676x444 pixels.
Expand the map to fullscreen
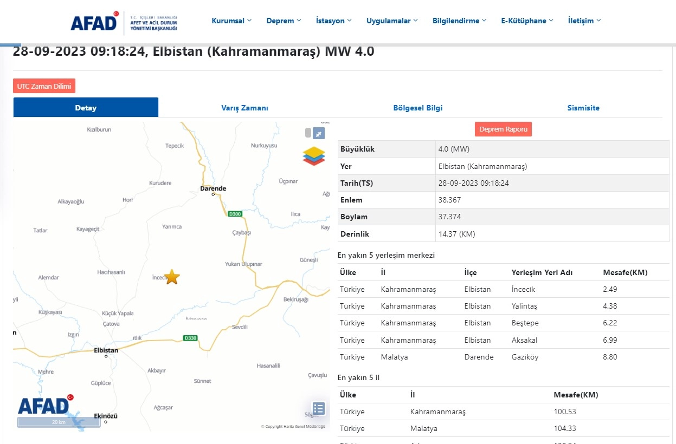click(319, 134)
